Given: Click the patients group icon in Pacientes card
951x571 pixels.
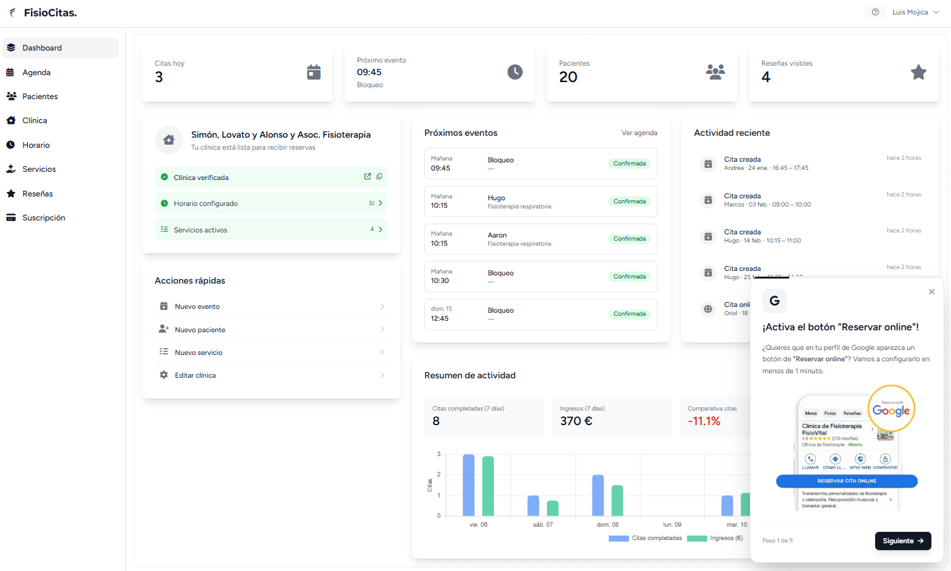Looking at the screenshot, I should click(x=715, y=71).
